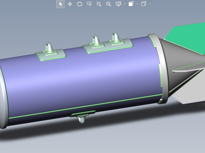
Task: Open the monitor display dropdown arrow
Action: coord(125,4)
